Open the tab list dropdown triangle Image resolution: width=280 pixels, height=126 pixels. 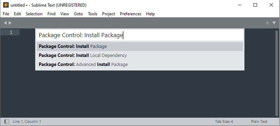[274, 23]
